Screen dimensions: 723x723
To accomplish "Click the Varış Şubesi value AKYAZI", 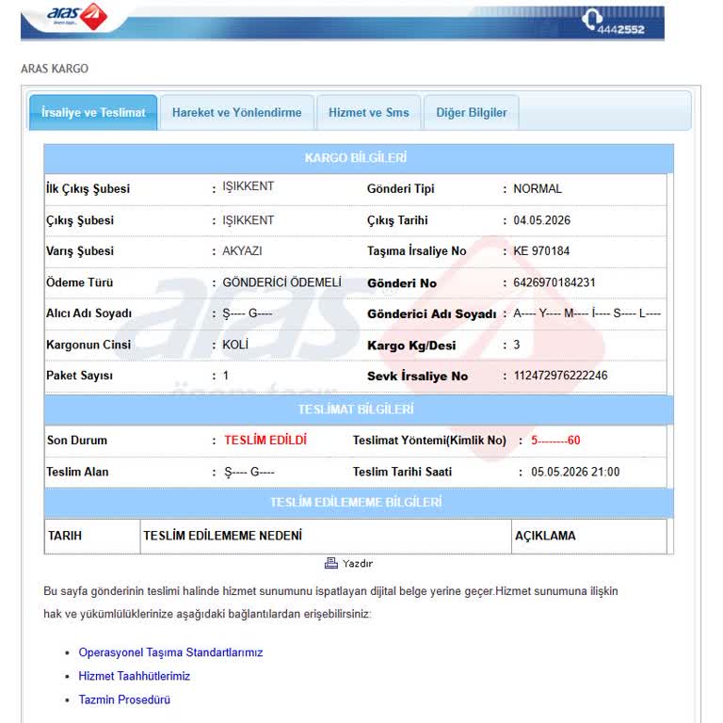I will 242,250.
